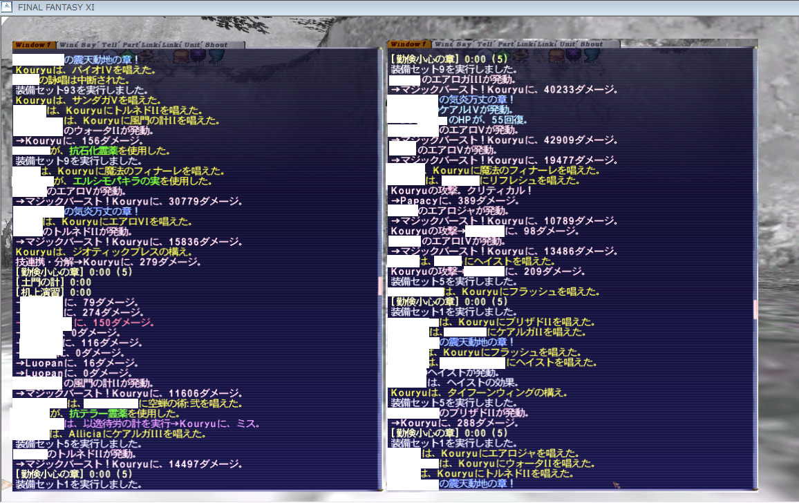The height and width of the screenshot is (503, 799).
Task: Open Link tab beside Unit in left log
Action: tap(171, 45)
